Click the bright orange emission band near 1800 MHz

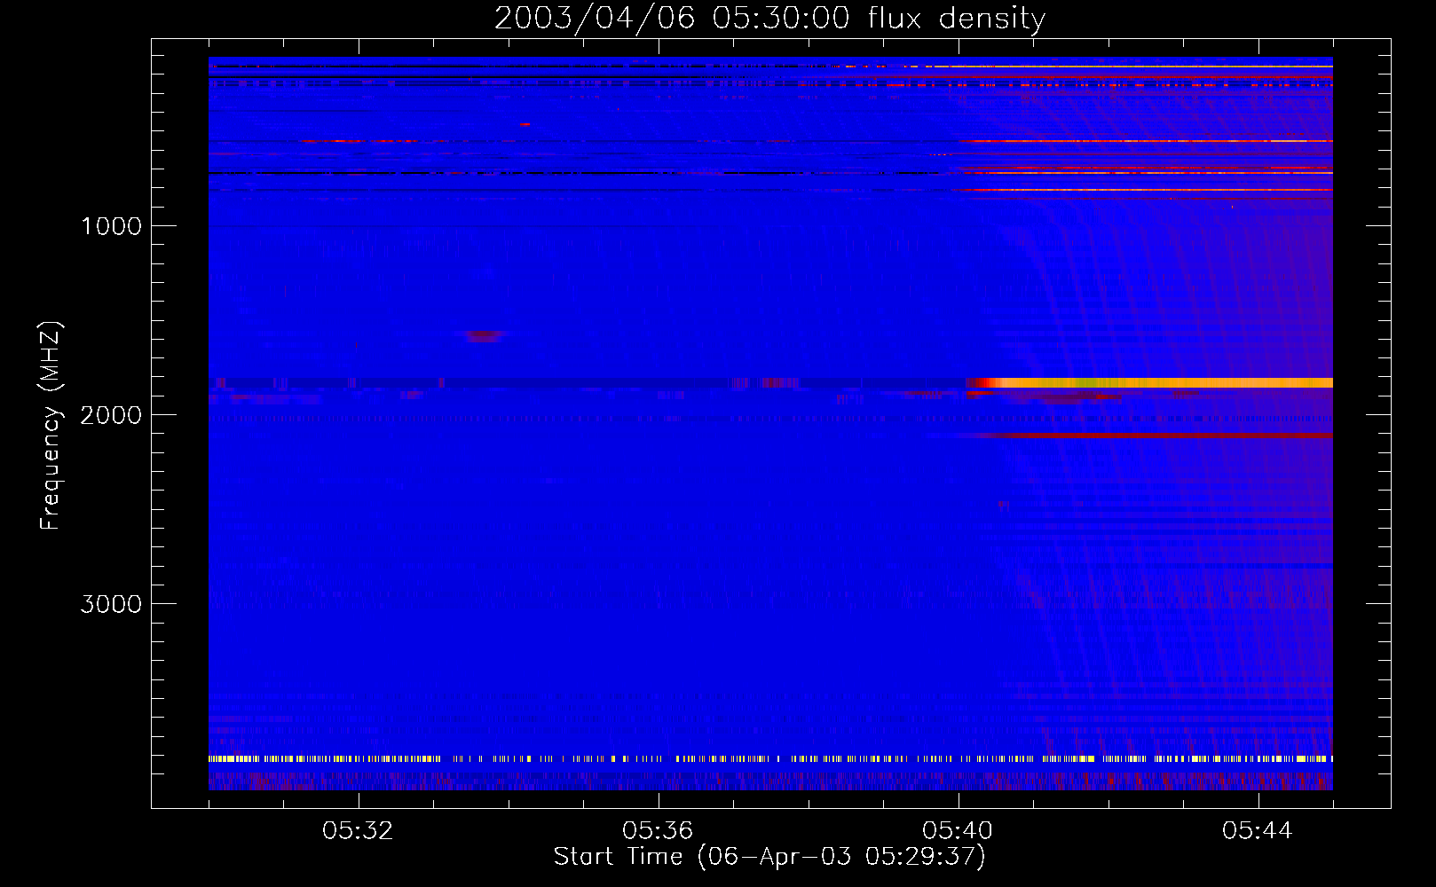[1149, 382]
